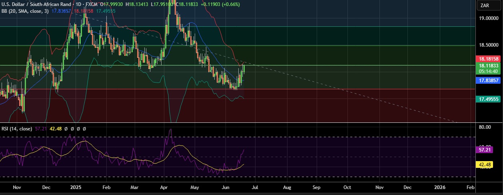Click the Dec label preceding 2026 on time axis
The image size is (503, 195).
coord(407,187)
